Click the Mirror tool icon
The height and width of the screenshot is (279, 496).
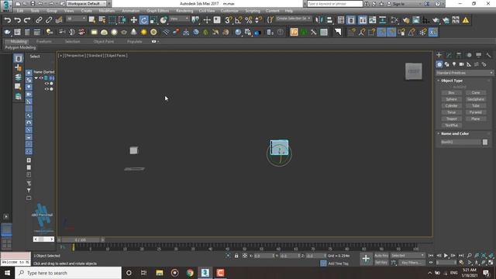click(319, 20)
